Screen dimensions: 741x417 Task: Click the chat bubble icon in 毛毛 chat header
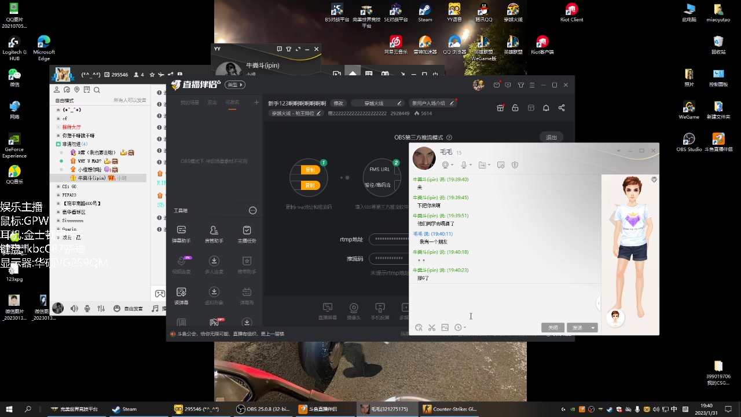(501, 165)
